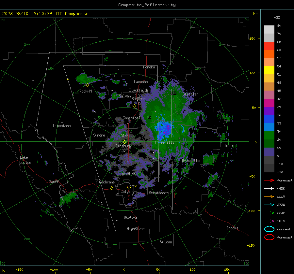Select the white 04DK arrow icon
This screenshot has width=294, height=274.
pyautogui.click(x=269, y=188)
